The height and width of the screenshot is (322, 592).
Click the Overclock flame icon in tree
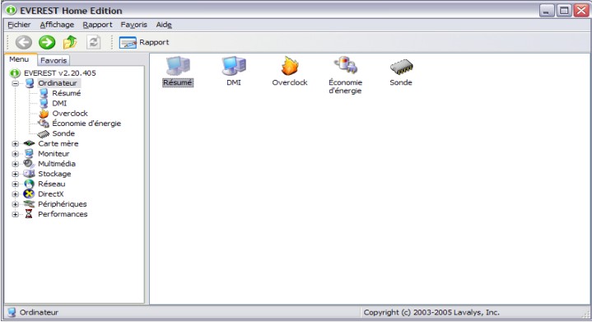[44, 114]
